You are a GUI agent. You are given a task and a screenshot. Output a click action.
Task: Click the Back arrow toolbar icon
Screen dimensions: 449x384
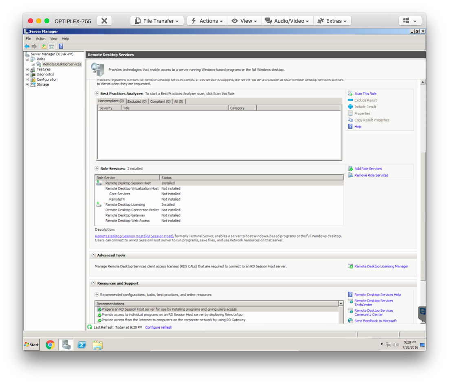[27, 46]
